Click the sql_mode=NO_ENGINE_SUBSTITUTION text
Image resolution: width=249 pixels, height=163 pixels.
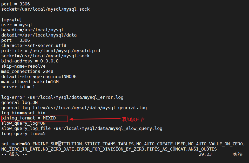pos(42,144)
